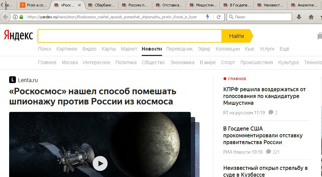
Task: Open the Политика news category
Action: [126, 63]
